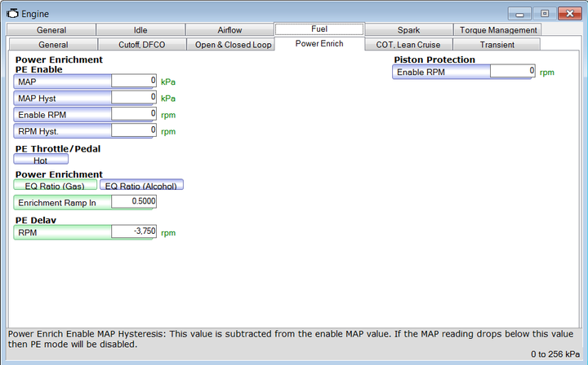The image size is (588, 365).
Task: Click the RPM Hyst. value field
Action: coord(133,130)
